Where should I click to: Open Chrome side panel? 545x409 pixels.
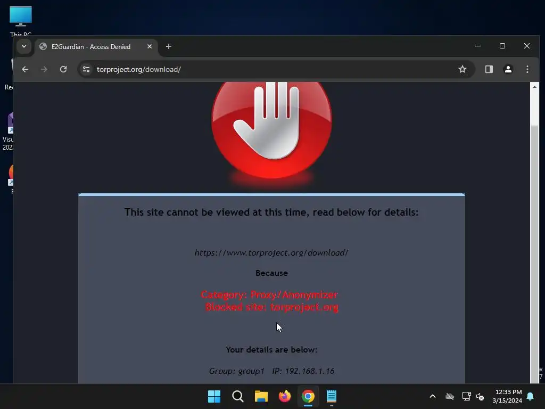[489, 69]
